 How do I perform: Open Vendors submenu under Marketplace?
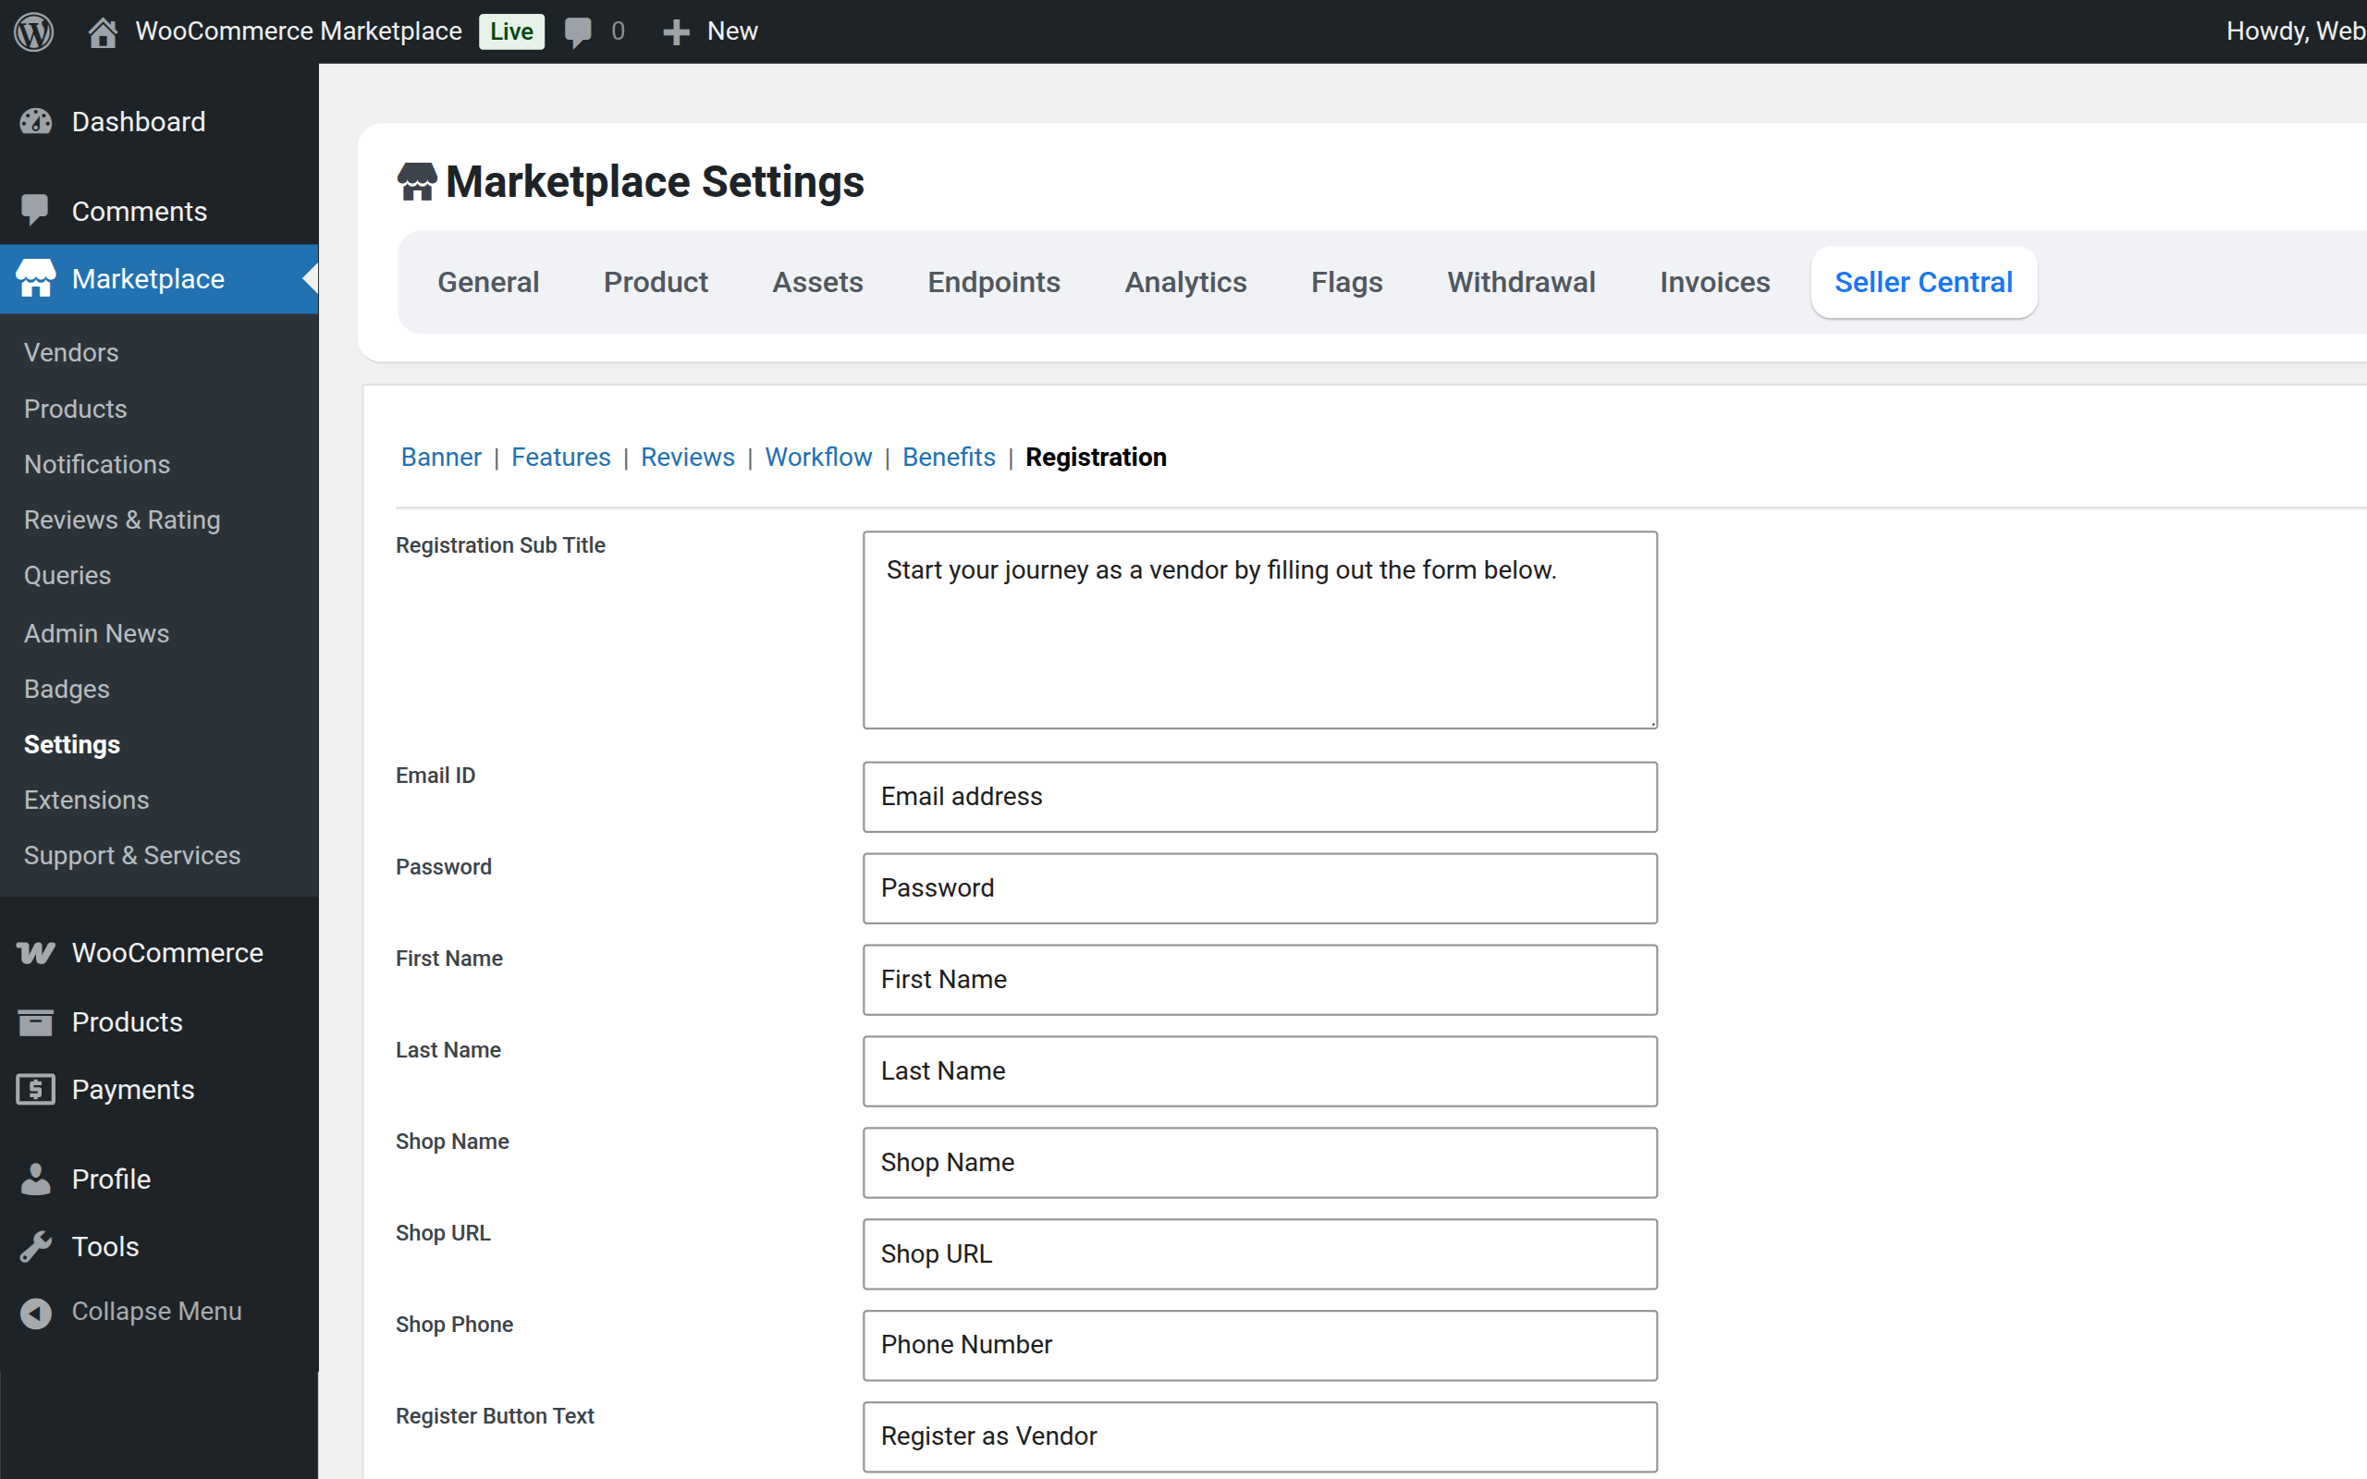pyautogui.click(x=71, y=352)
